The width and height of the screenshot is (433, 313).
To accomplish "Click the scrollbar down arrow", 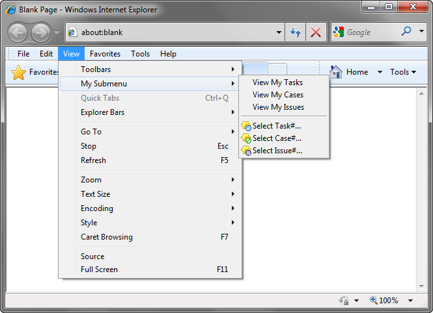I will tap(421, 286).
